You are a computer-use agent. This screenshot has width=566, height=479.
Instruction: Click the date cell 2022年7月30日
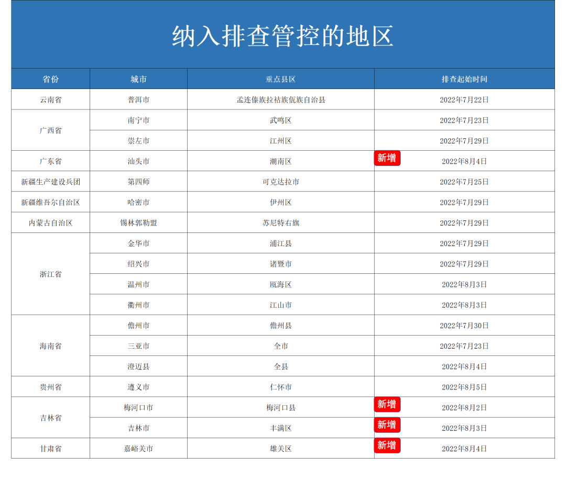tap(464, 326)
